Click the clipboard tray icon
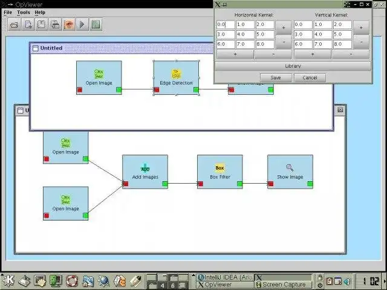Screen dimensions: 387x290 coord(330,282)
